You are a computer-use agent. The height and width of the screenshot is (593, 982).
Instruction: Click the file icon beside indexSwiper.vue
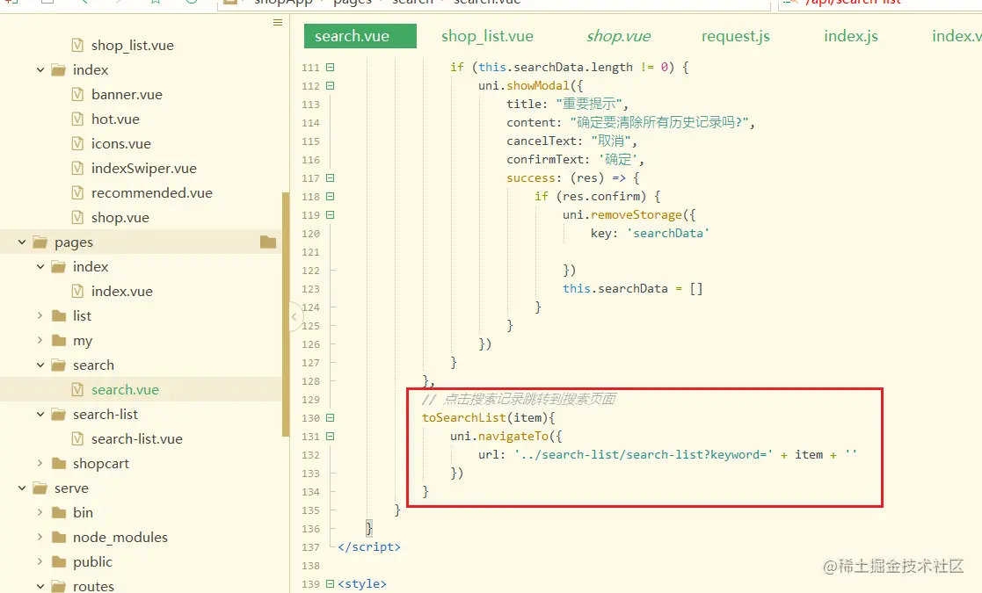[x=77, y=169]
